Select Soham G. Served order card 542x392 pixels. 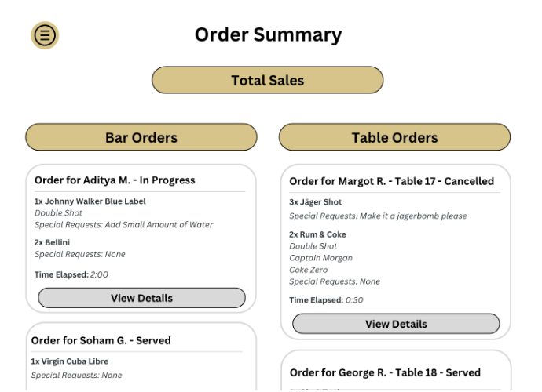click(x=101, y=340)
